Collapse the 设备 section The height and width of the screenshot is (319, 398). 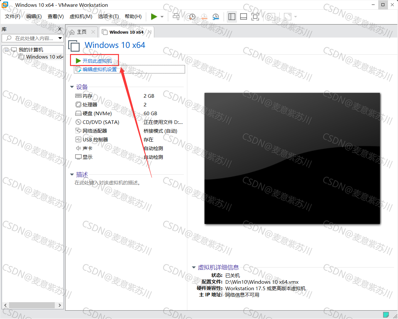click(x=72, y=87)
